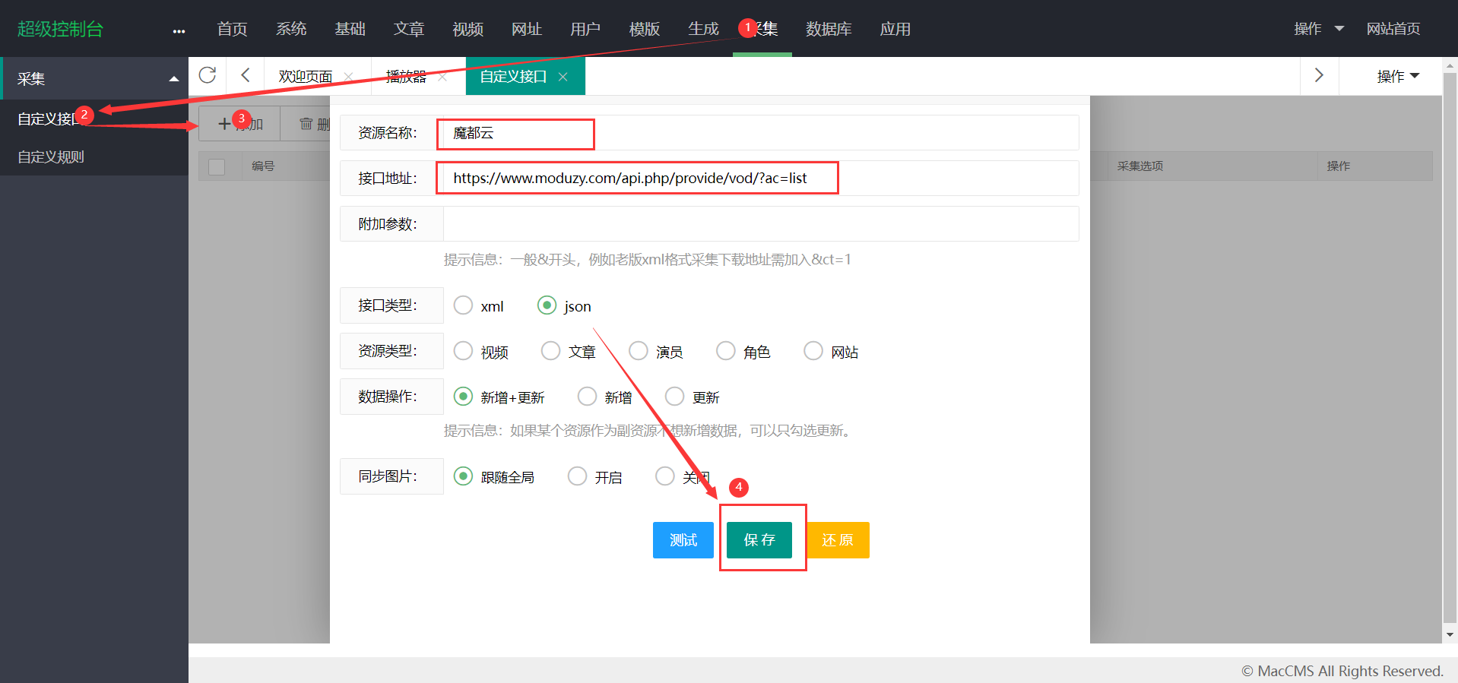Choose 开启 for image sync
This screenshot has height=683, width=1458.
(577, 476)
